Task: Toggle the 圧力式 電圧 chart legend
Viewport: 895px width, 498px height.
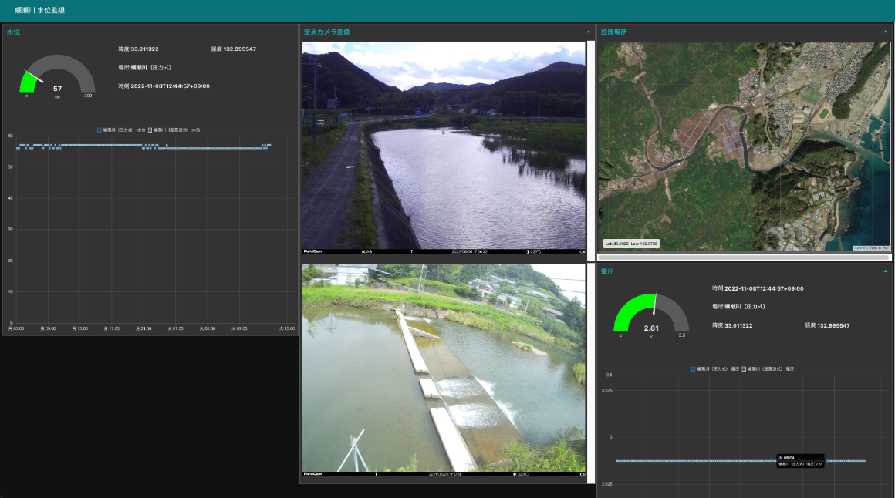Action: [714, 369]
